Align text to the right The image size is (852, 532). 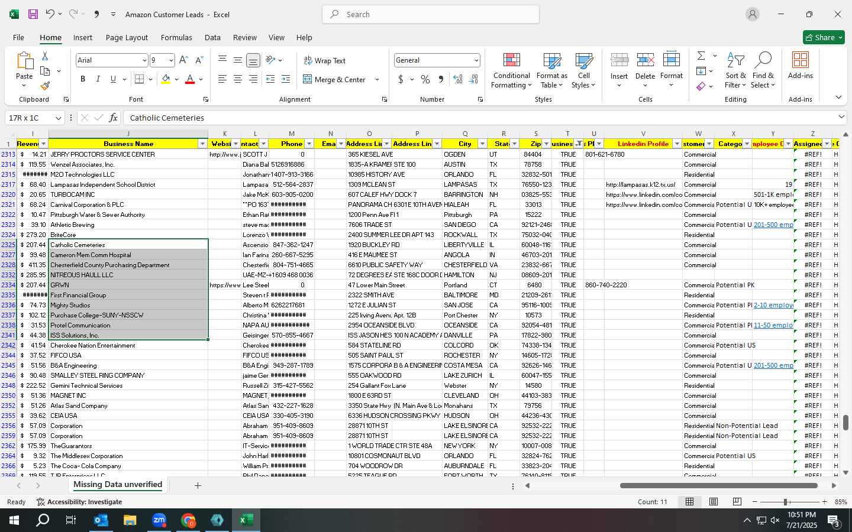[253, 79]
